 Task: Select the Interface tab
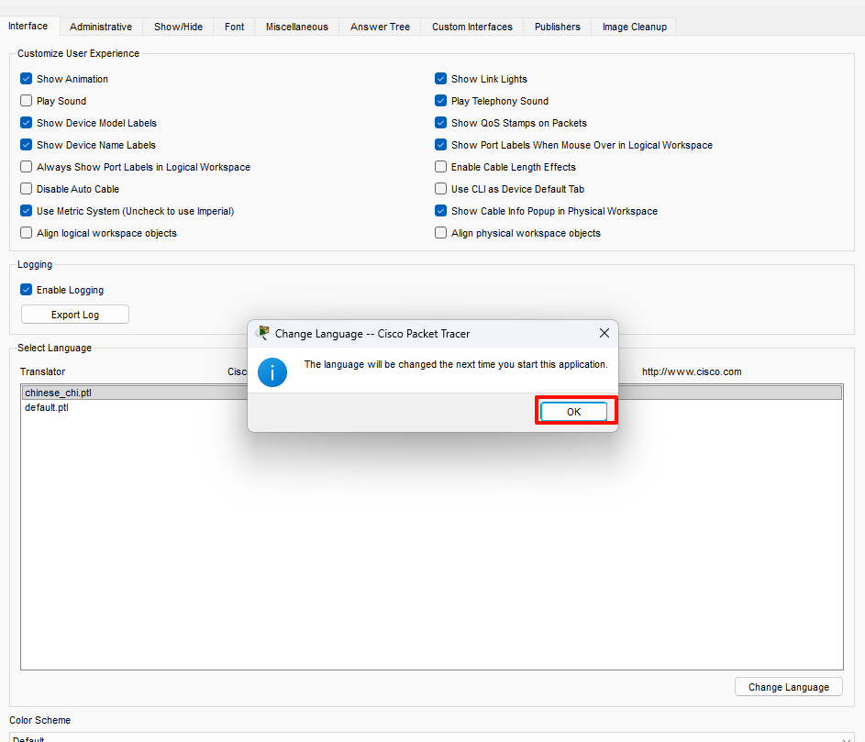click(x=28, y=26)
